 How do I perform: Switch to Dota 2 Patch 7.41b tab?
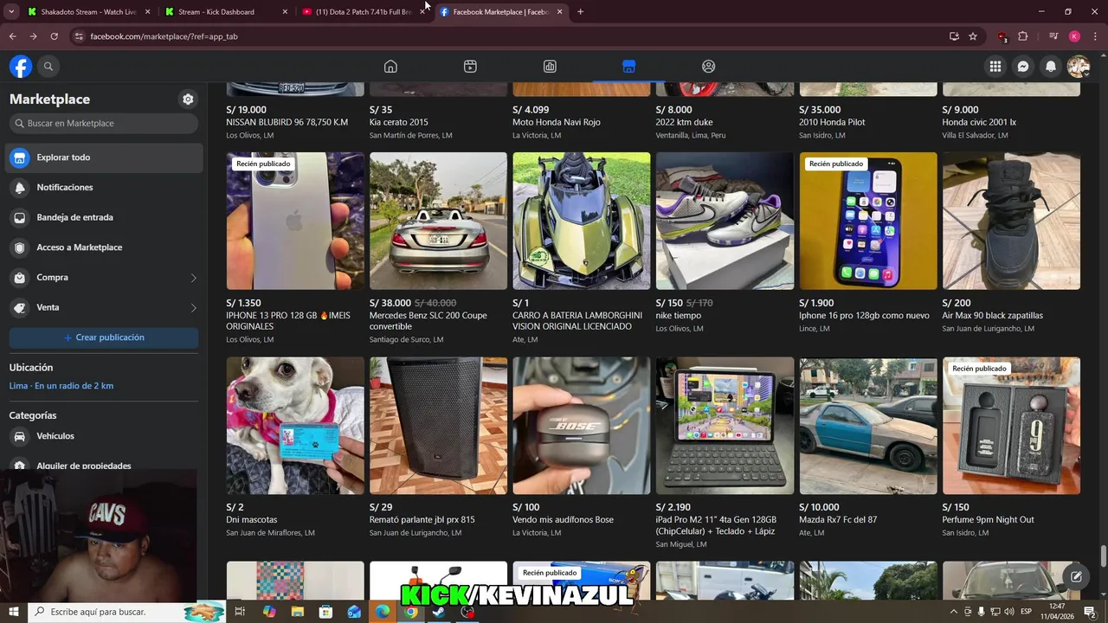coord(364,12)
